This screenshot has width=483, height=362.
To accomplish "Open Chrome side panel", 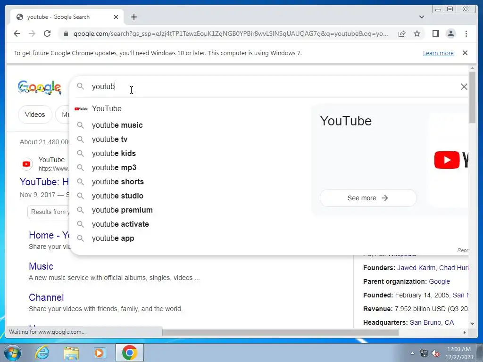I will [x=435, y=33].
